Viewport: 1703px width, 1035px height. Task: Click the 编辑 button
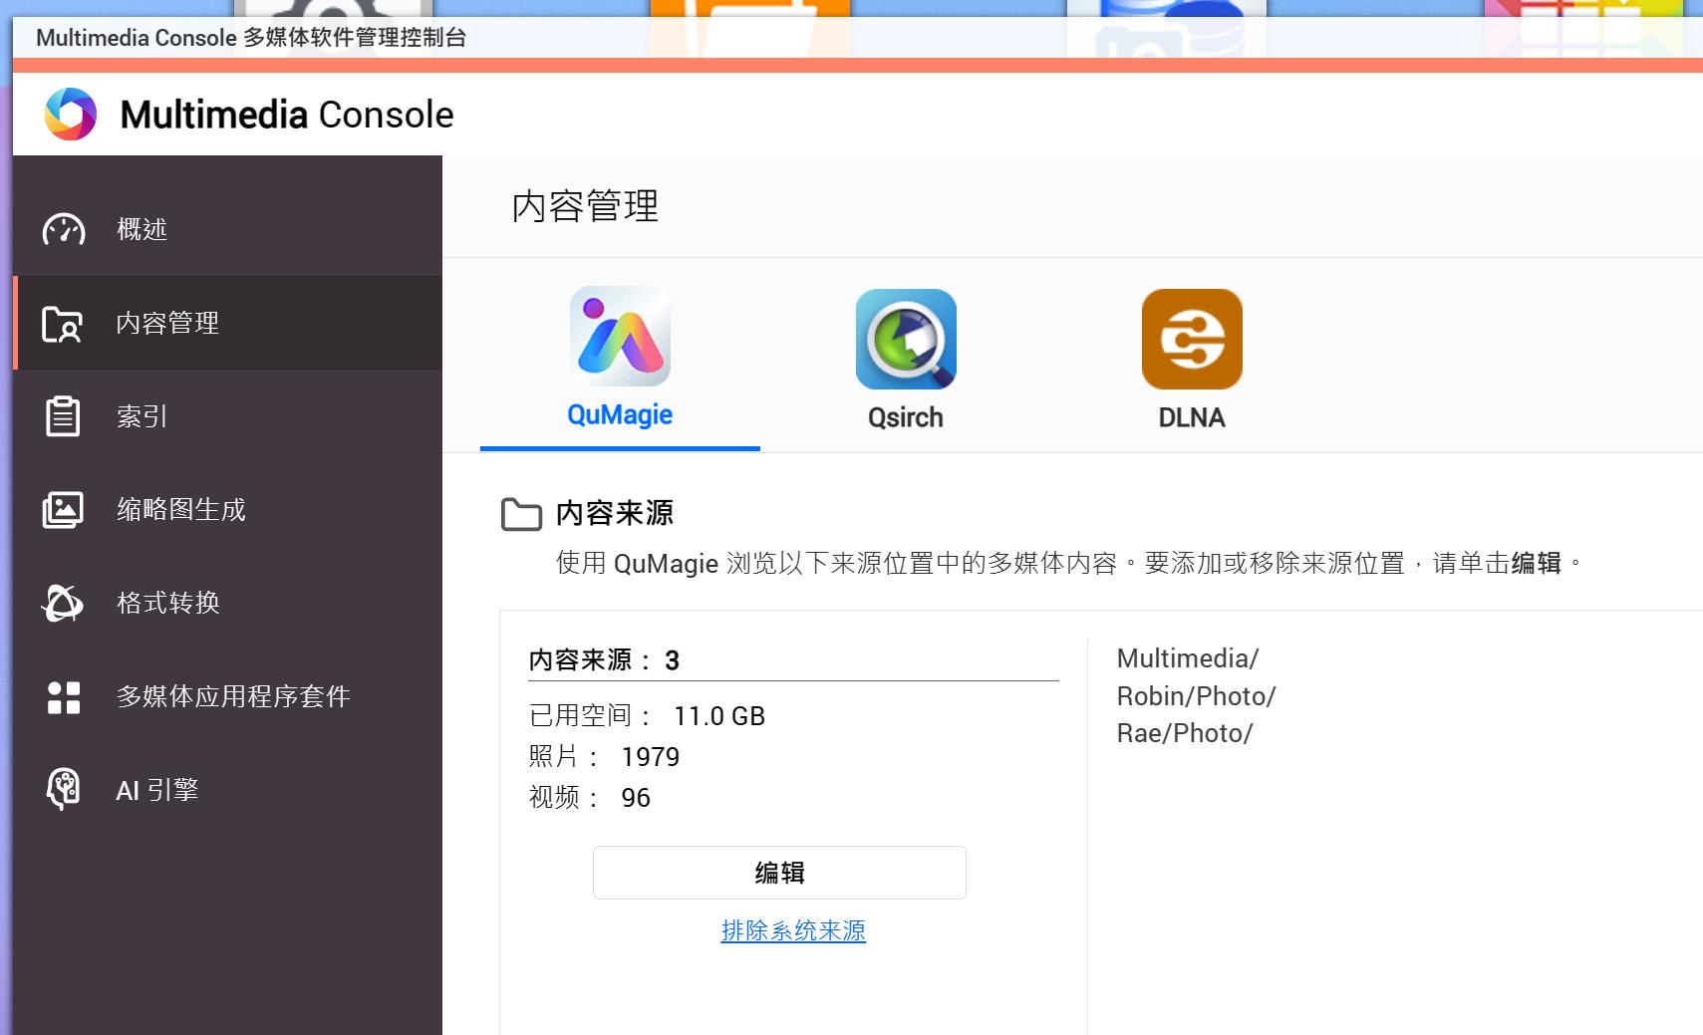pyautogui.click(x=780, y=872)
